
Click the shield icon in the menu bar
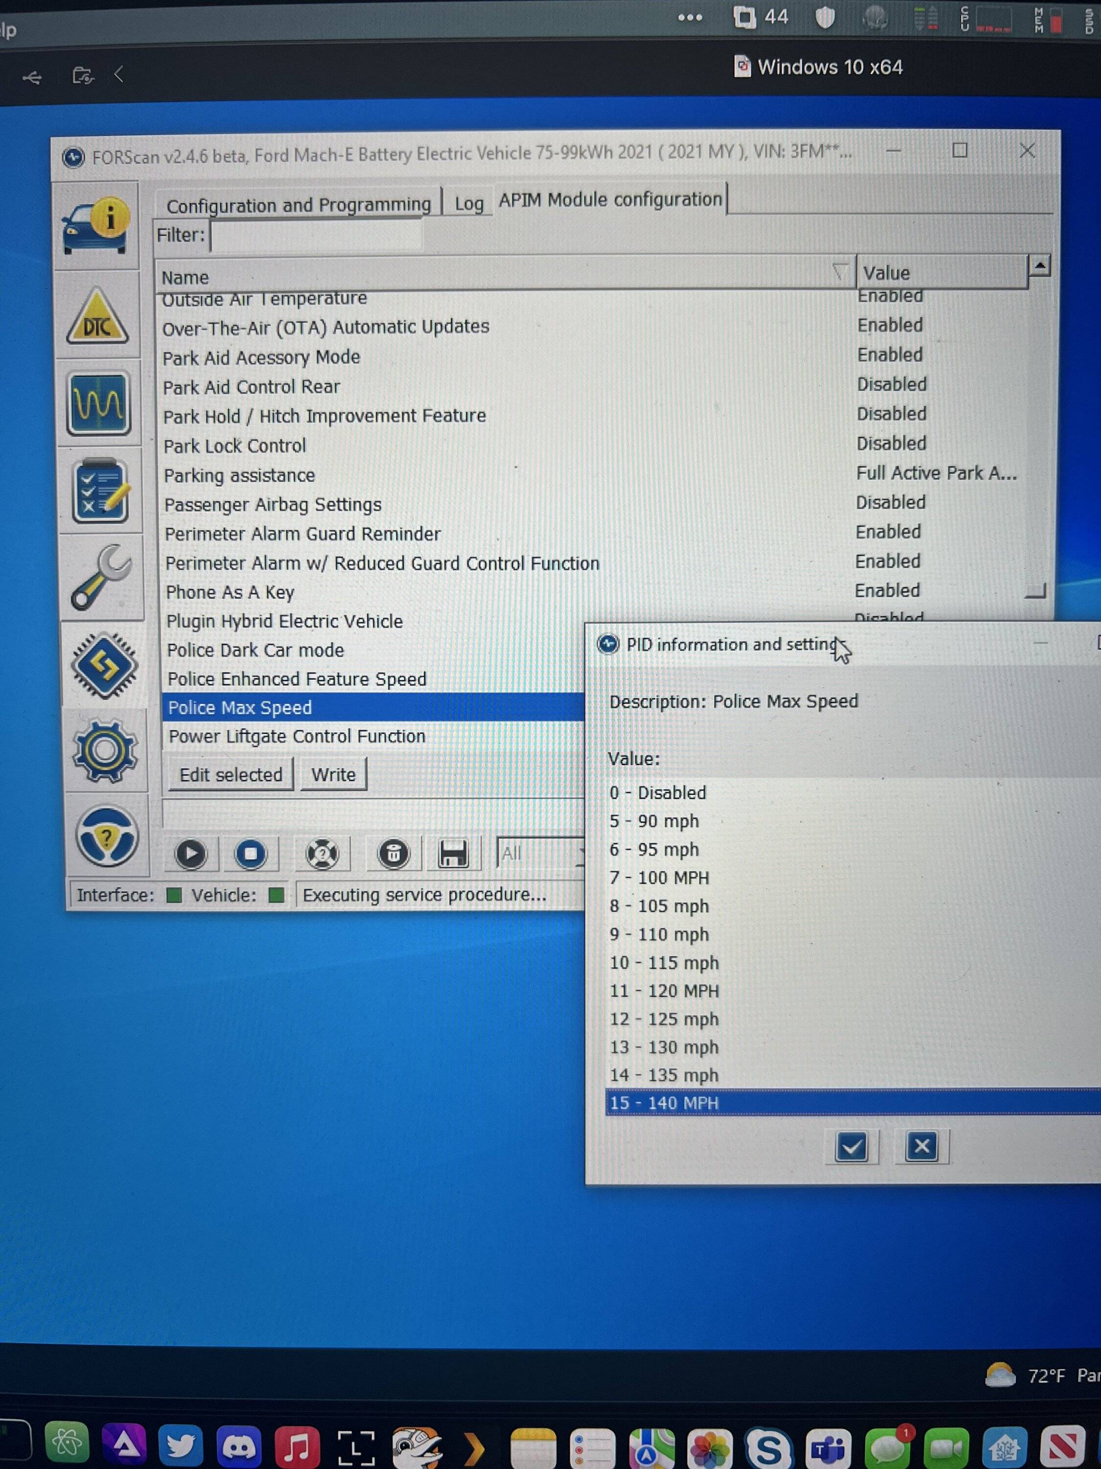(825, 18)
